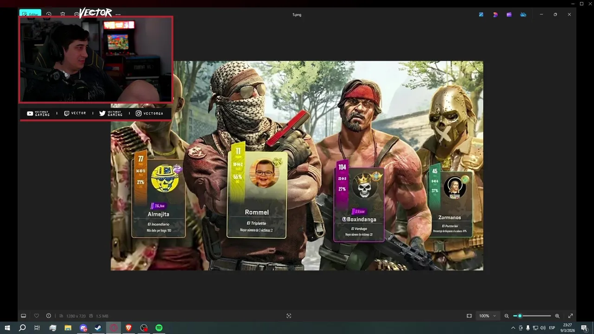Delete the image with the trash icon
This screenshot has height=334, width=594.
63,14
